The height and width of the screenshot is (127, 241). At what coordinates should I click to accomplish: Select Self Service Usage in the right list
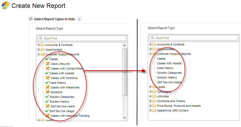169,82
